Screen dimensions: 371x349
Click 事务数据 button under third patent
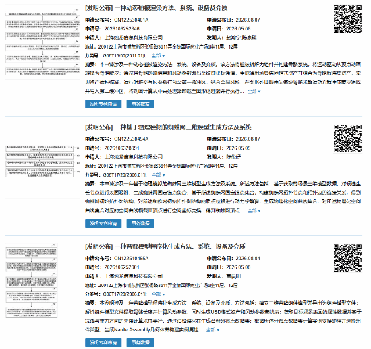(140, 343)
